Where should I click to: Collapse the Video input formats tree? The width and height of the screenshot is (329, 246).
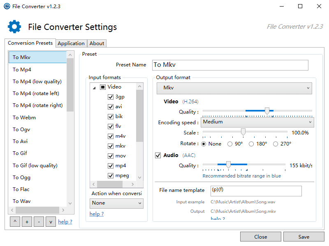click(94, 87)
